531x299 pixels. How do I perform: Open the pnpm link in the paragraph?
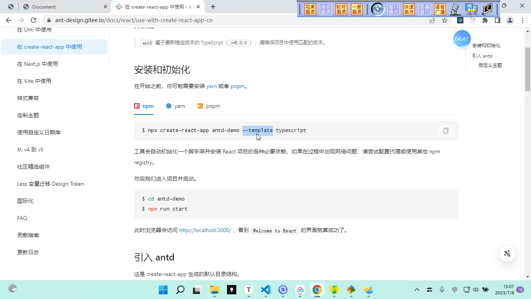click(x=238, y=86)
